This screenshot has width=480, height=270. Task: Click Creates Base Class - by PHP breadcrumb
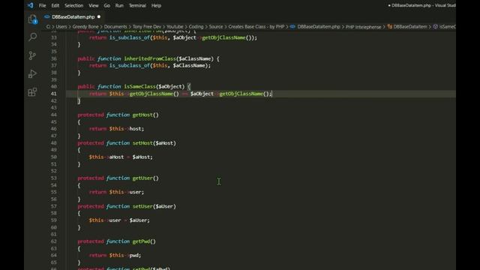(256, 27)
